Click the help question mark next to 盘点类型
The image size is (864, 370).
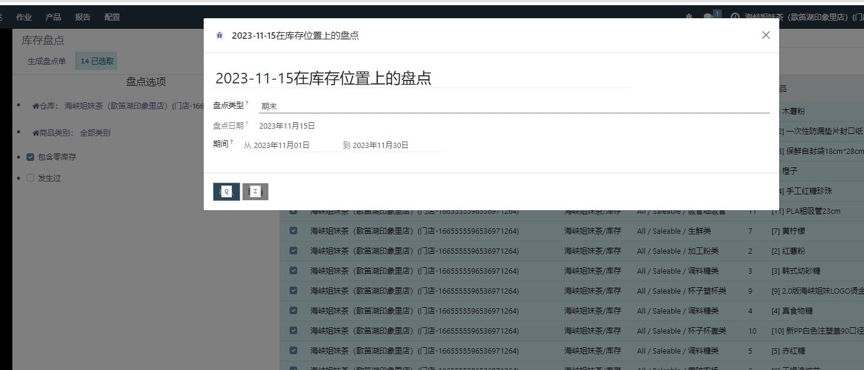point(247,103)
